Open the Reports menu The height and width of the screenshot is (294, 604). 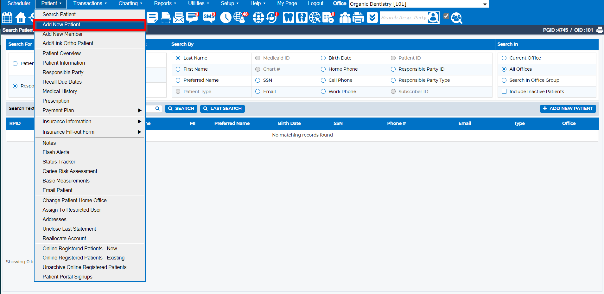pos(165,3)
